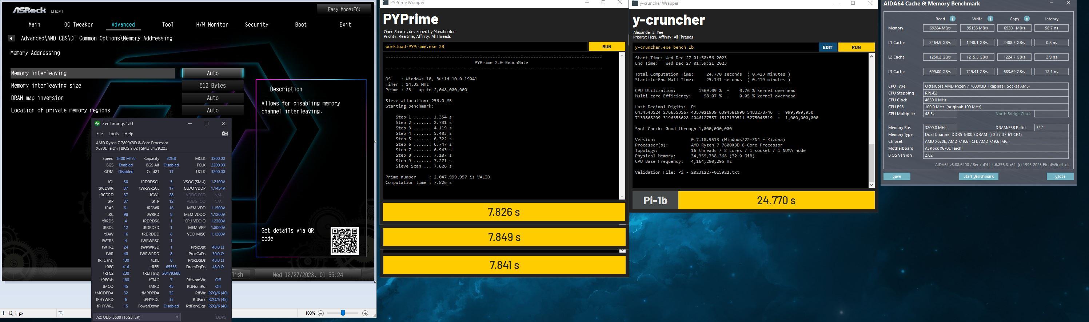Click the y-cruncher RUN button
This screenshot has width=1089, height=322.
[856, 47]
